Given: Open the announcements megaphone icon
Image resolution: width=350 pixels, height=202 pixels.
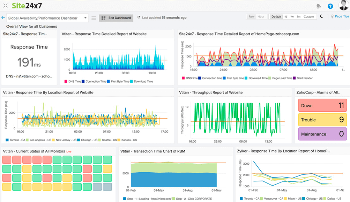Looking at the screenshot, I should [319, 6].
